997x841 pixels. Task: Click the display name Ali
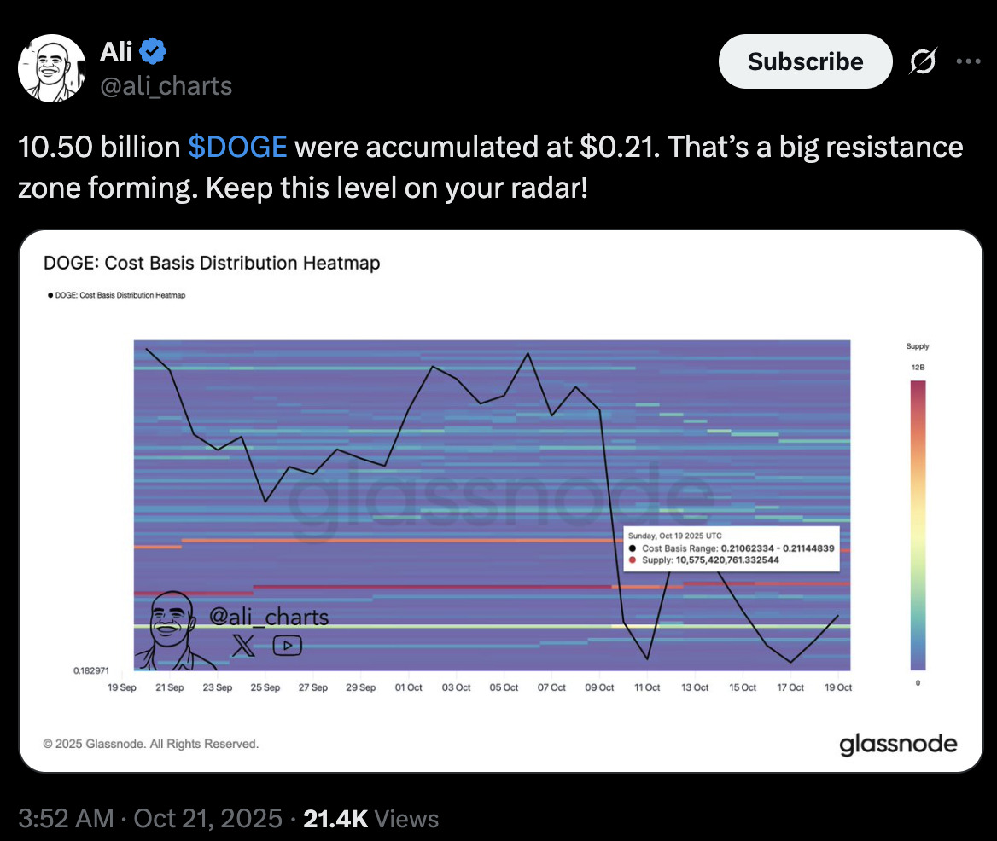(116, 52)
